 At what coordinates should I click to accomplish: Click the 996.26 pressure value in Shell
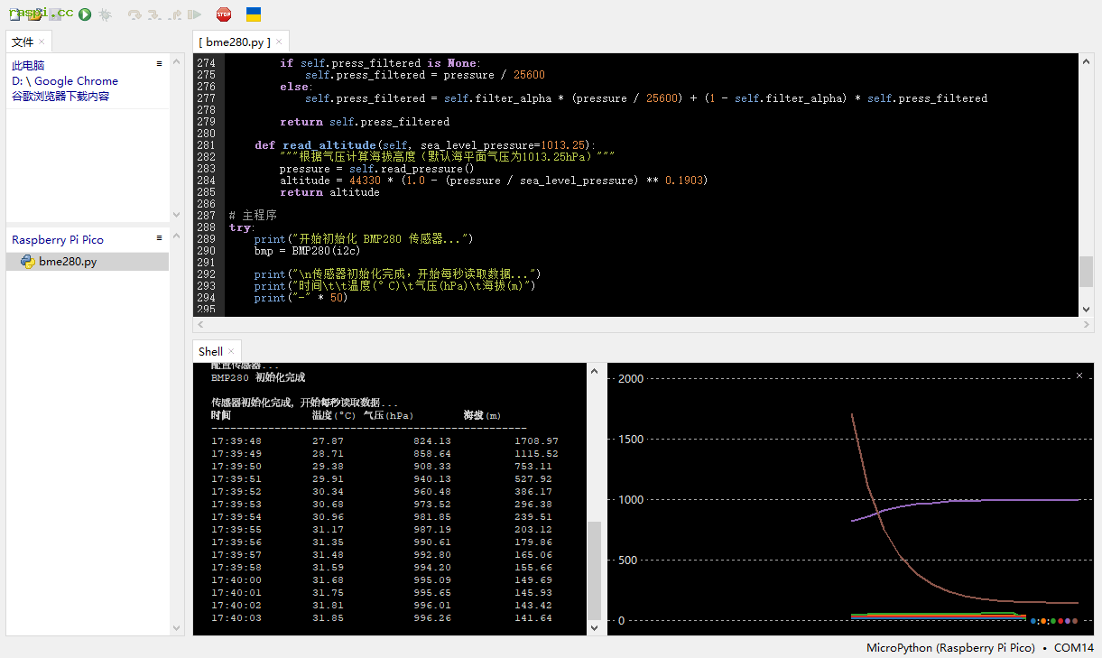(432, 617)
